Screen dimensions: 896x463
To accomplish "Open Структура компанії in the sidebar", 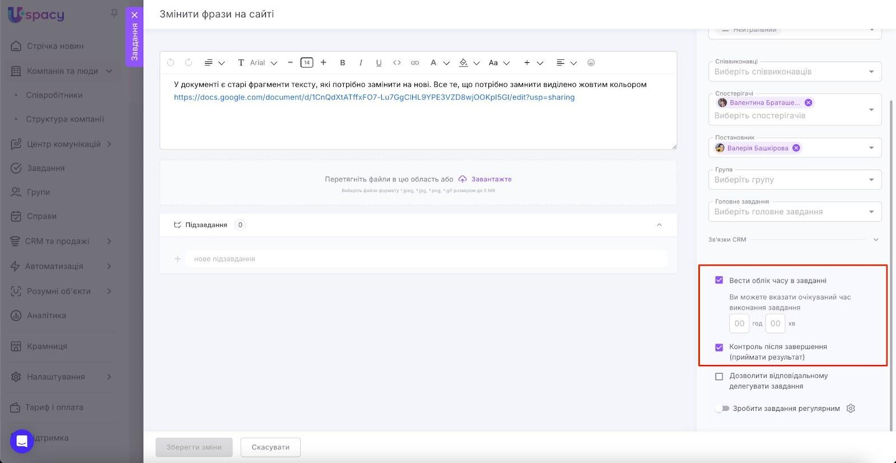I will click(x=65, y=119).
